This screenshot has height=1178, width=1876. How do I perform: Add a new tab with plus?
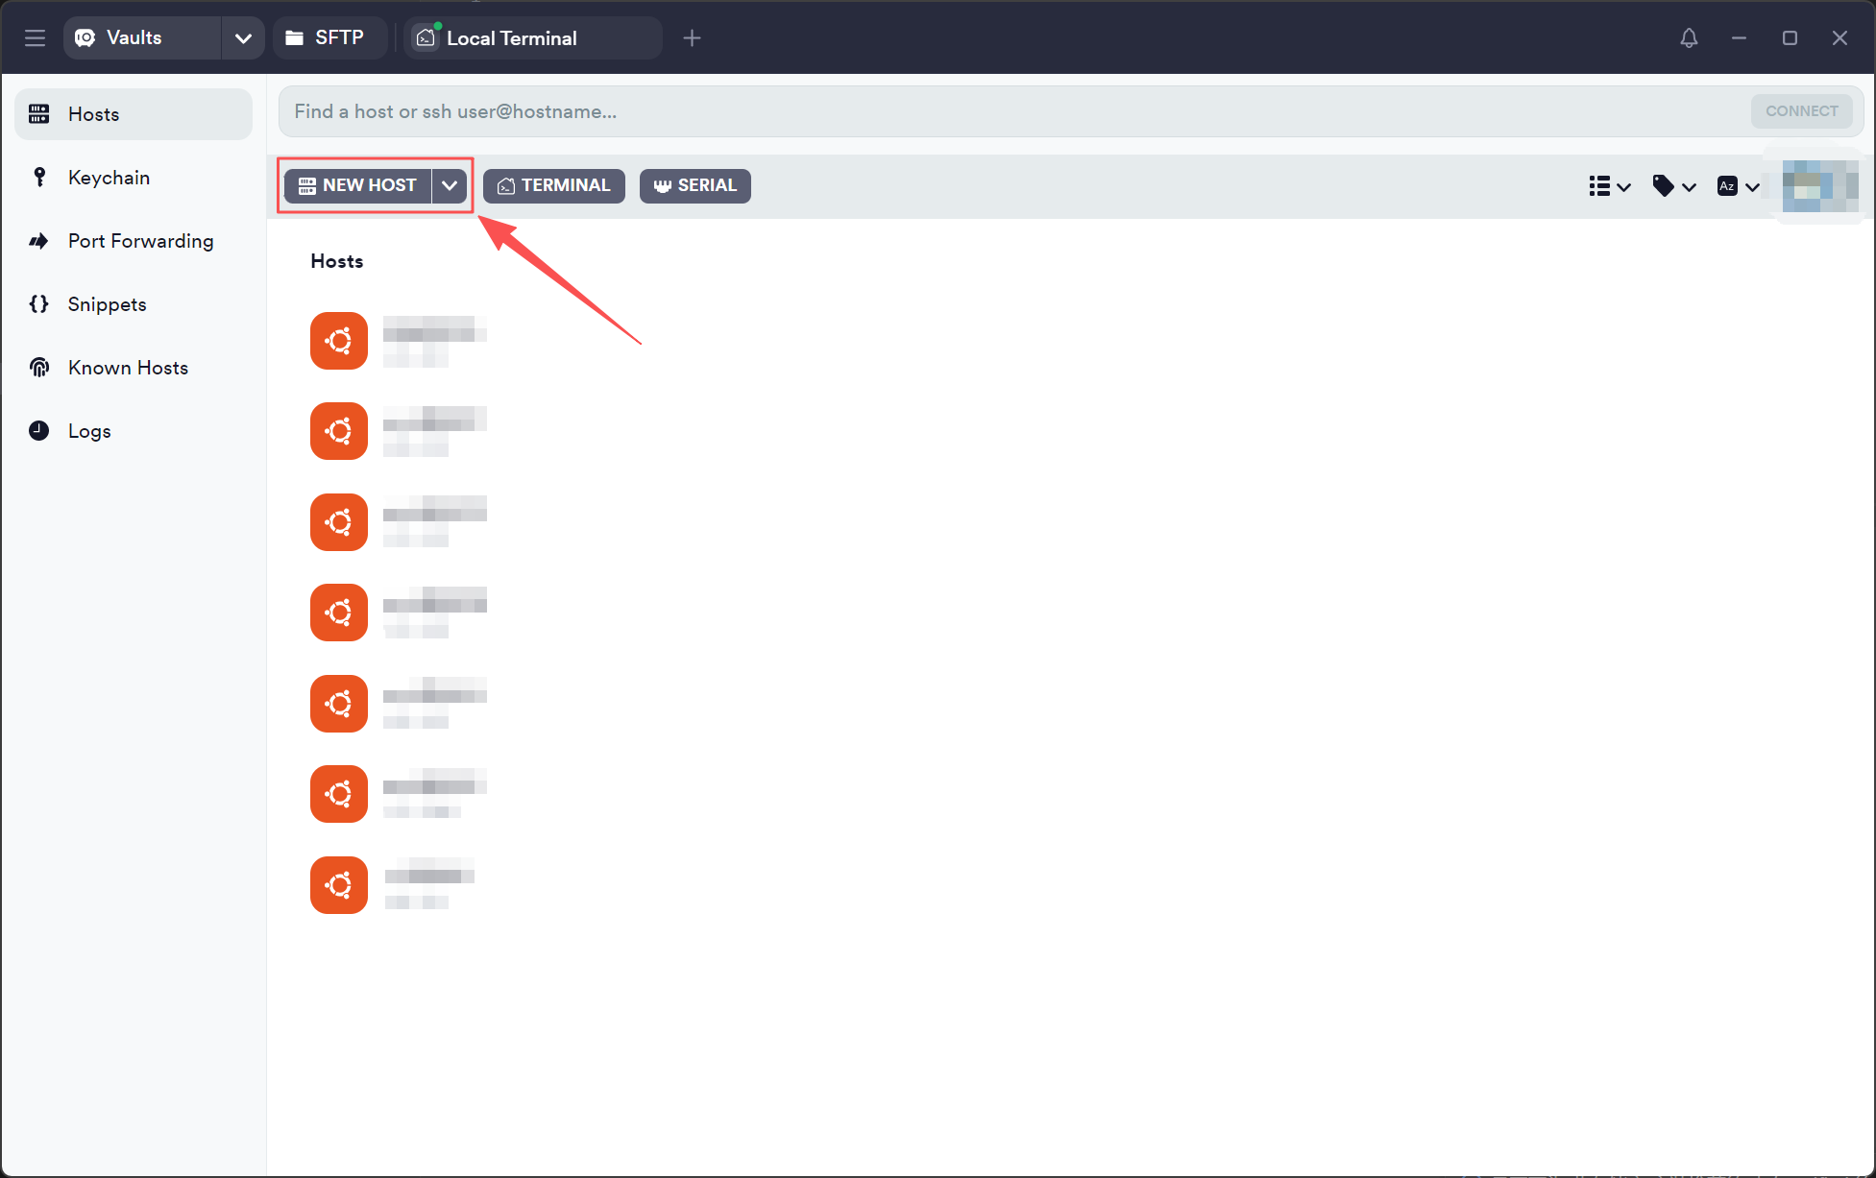pos(692,38)
